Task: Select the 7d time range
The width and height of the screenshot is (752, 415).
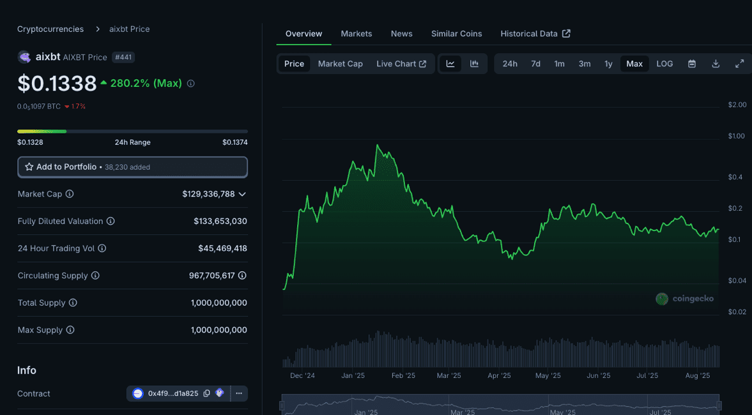Action: click(x=535, y=64)
